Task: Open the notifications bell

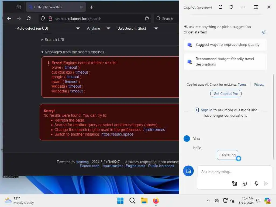Action: coord(257,201)
